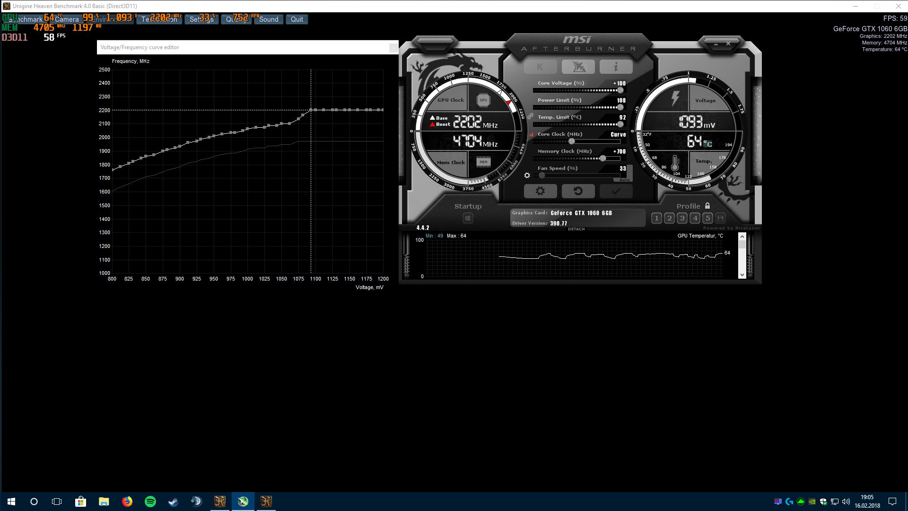908x511 pixels.
Task: Apply Afterburner settings with the checkmark
Action: click(x=616, y=191)
